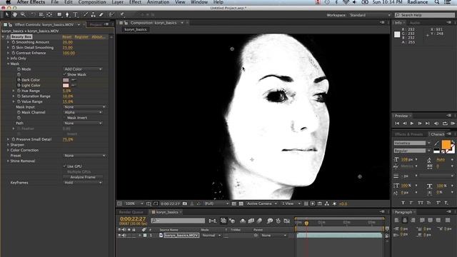The height and width of the screenshot is (257, 457).
Task: Open Mask Channel Alpha dropdown
Action: pos(83,112)
